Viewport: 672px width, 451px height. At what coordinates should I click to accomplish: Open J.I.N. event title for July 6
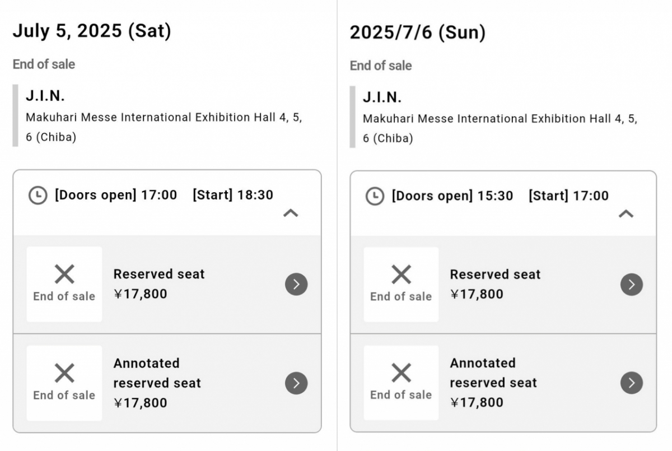coord(382,97)
